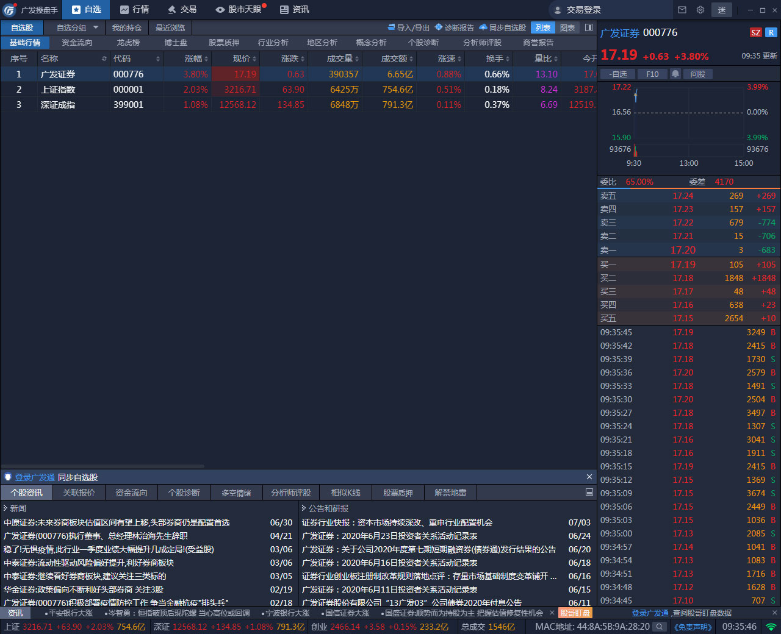The height and width of the screenshot is (634, 781).
Task: Click the blue R badge
Action: [771, 33]
